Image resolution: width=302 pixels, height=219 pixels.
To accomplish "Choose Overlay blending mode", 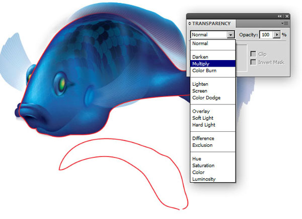I will pos(213,111).
